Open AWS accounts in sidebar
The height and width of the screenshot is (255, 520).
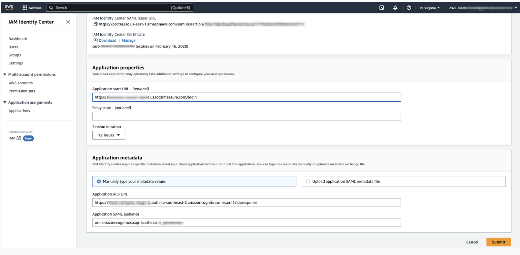tap(21, 83)
